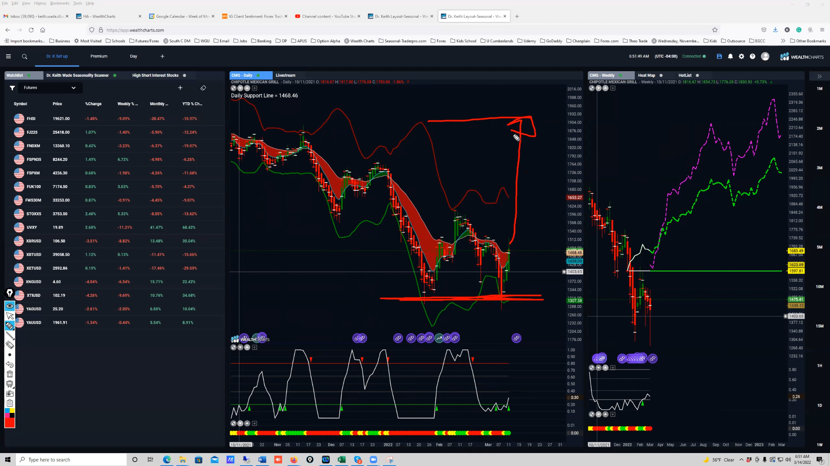Open the symbol search magnifier

point(25,57)
